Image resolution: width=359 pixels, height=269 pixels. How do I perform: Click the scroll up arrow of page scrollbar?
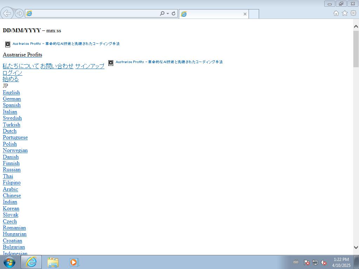click(356, 27)
